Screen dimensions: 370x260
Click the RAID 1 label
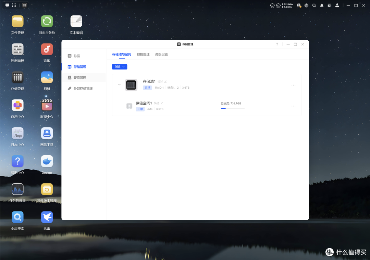click(x=159, y=88)
